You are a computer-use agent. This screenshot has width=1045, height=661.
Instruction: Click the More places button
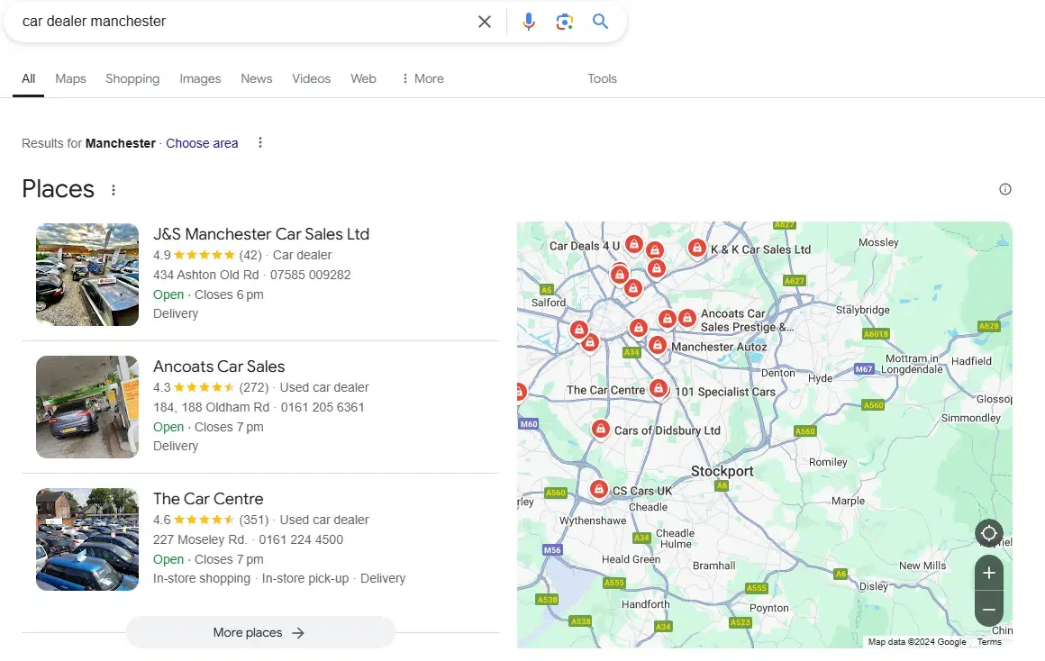(x=260, y=632)
